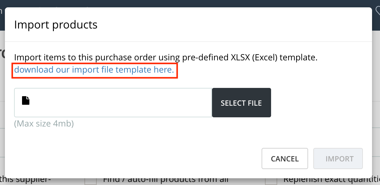The height and width of the screenshot is (185, 380).
Task: Click the file document icon in upload field
Action: click(26, 100)
